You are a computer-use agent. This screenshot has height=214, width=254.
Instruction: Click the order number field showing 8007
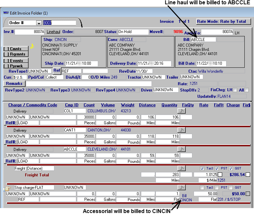pos(59,23)
